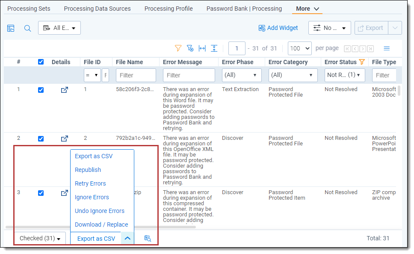This screenshot has height=254, width=414.
Task: Click the clear all filters icon
Action: (190, 48)
